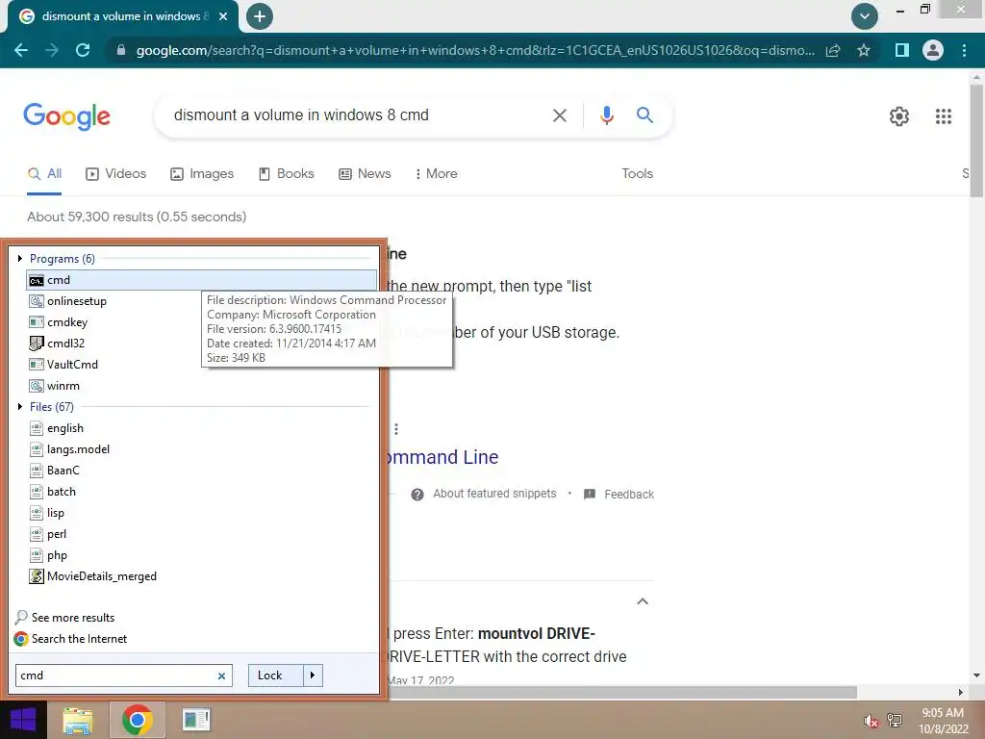
Task: Open Google quick settings gear
Action: click(899, 116)
